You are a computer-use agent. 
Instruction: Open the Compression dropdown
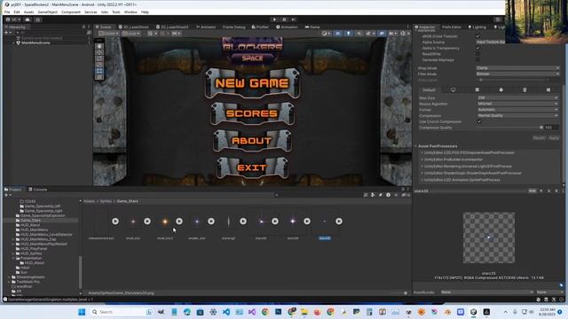(x=517, y=115)
